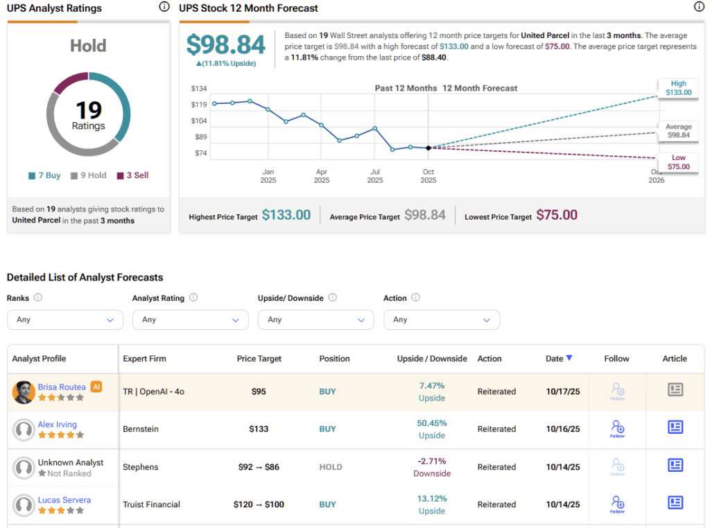Screen dimensions: 710x528
Task: Follow analyst Alex Irving
Action: coord(617,428)
